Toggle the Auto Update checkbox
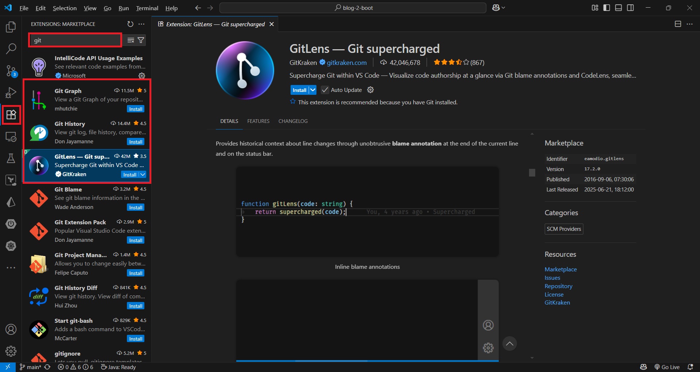Screen dimensions: 700x372 click(x=325, y=90)
